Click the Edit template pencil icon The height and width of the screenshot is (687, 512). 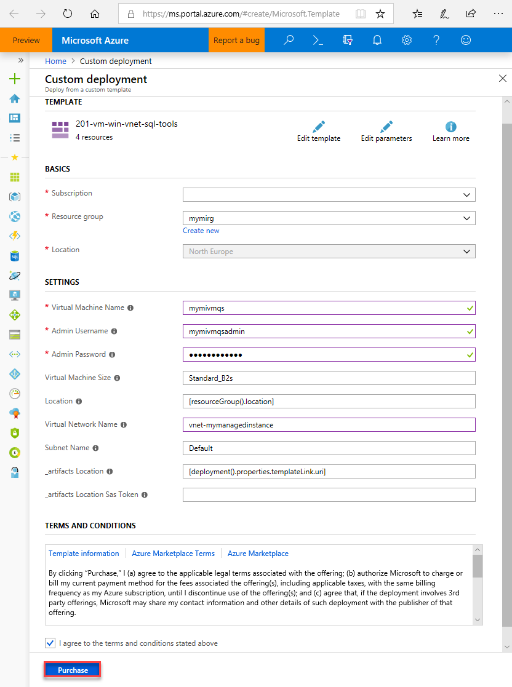[319, 127]
